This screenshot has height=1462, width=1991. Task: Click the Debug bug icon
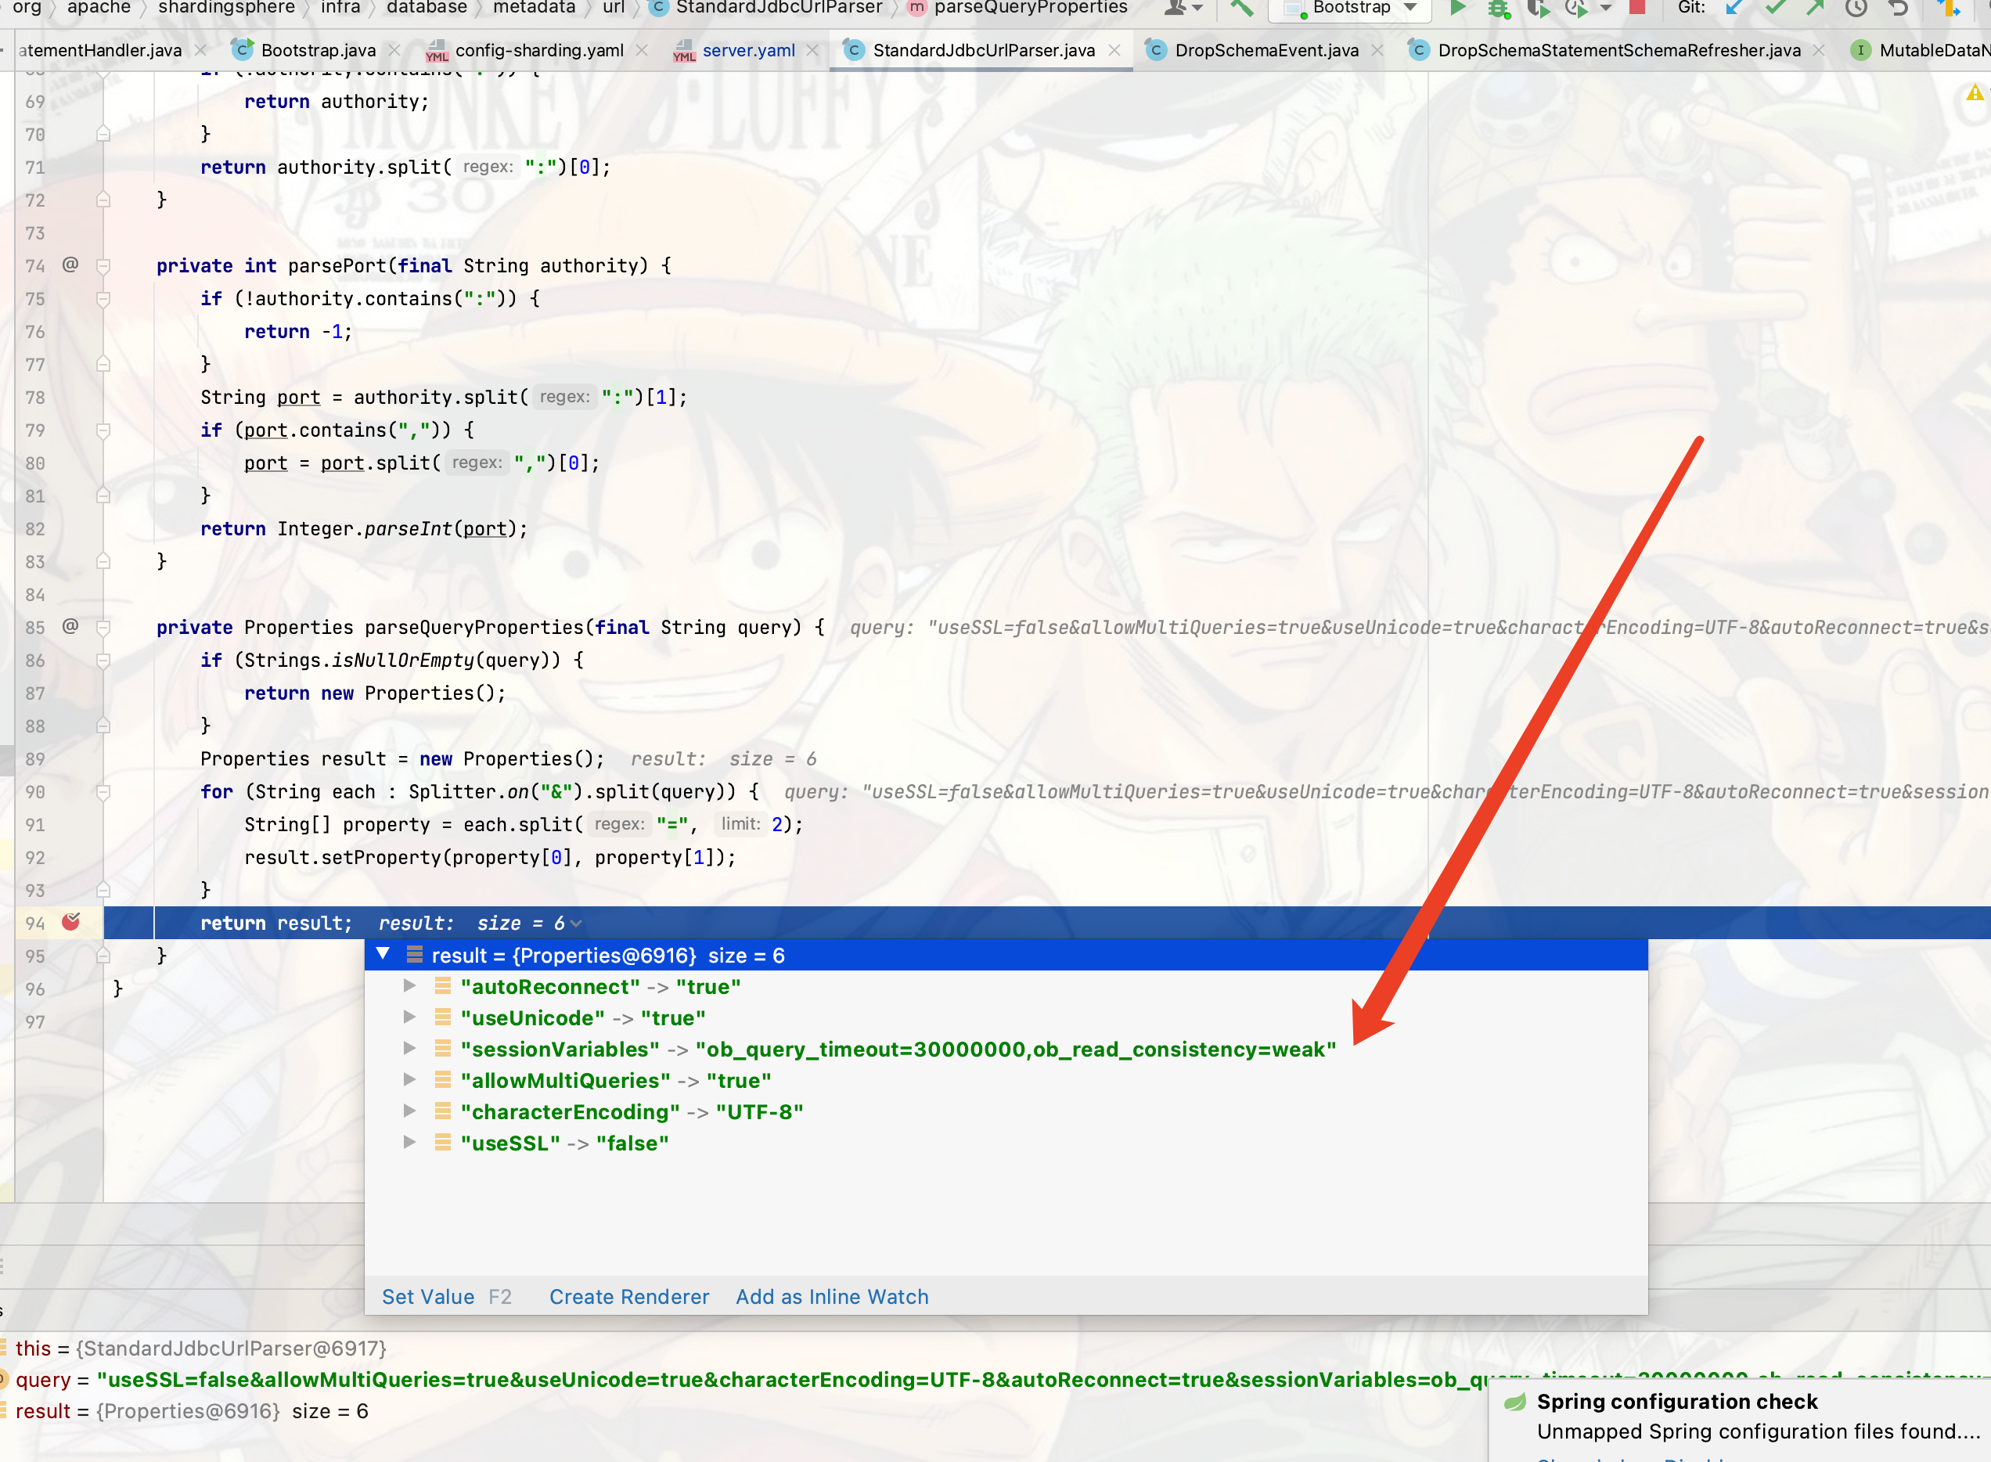1497,8
